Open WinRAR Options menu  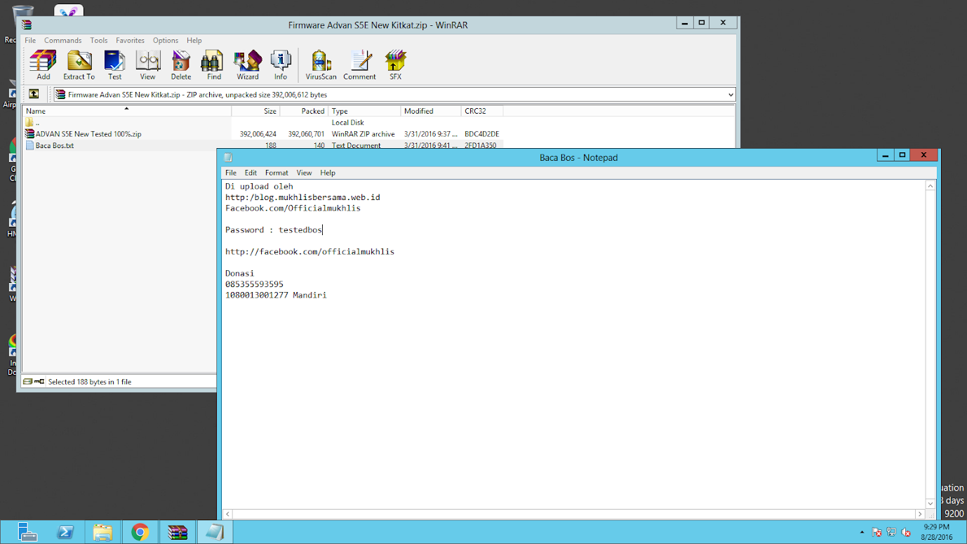(166, 40)
